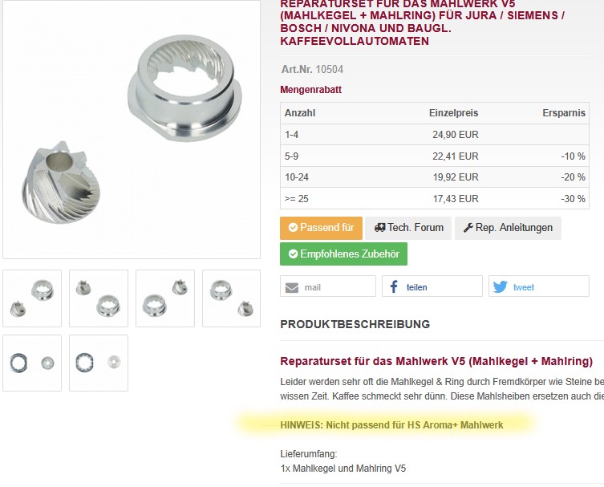Open the Passend für compatibility button
This screenshot has height=487, width=604.
322,228
